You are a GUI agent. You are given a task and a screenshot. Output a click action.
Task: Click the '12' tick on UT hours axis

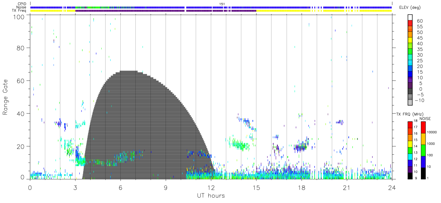pyautogui.click(x=211, y=187)
